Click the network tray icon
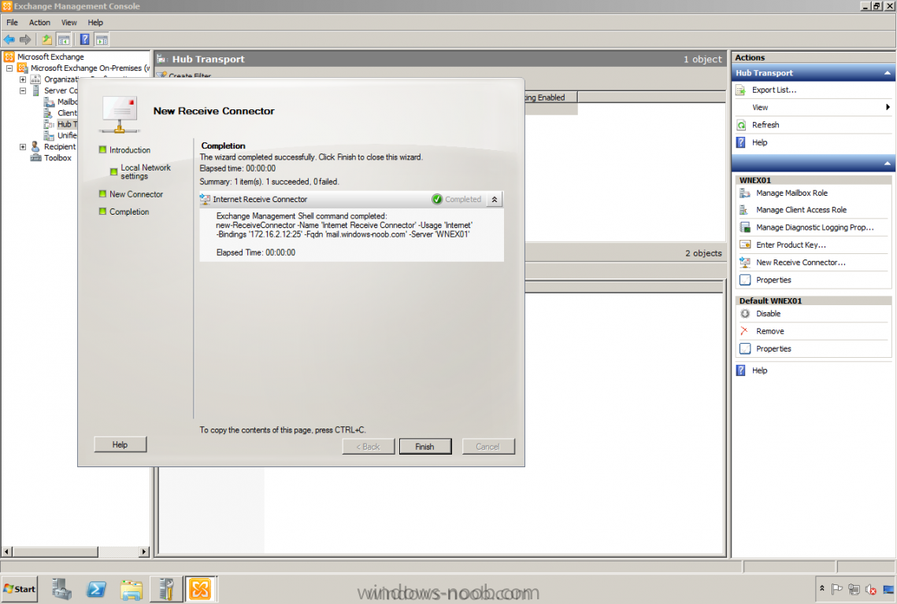This screenshot has width=897, height=604. click(x=854, y=588)
